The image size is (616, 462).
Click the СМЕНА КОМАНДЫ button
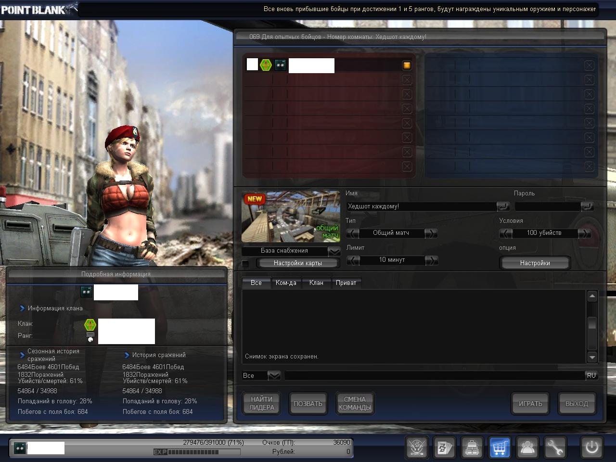355,403
